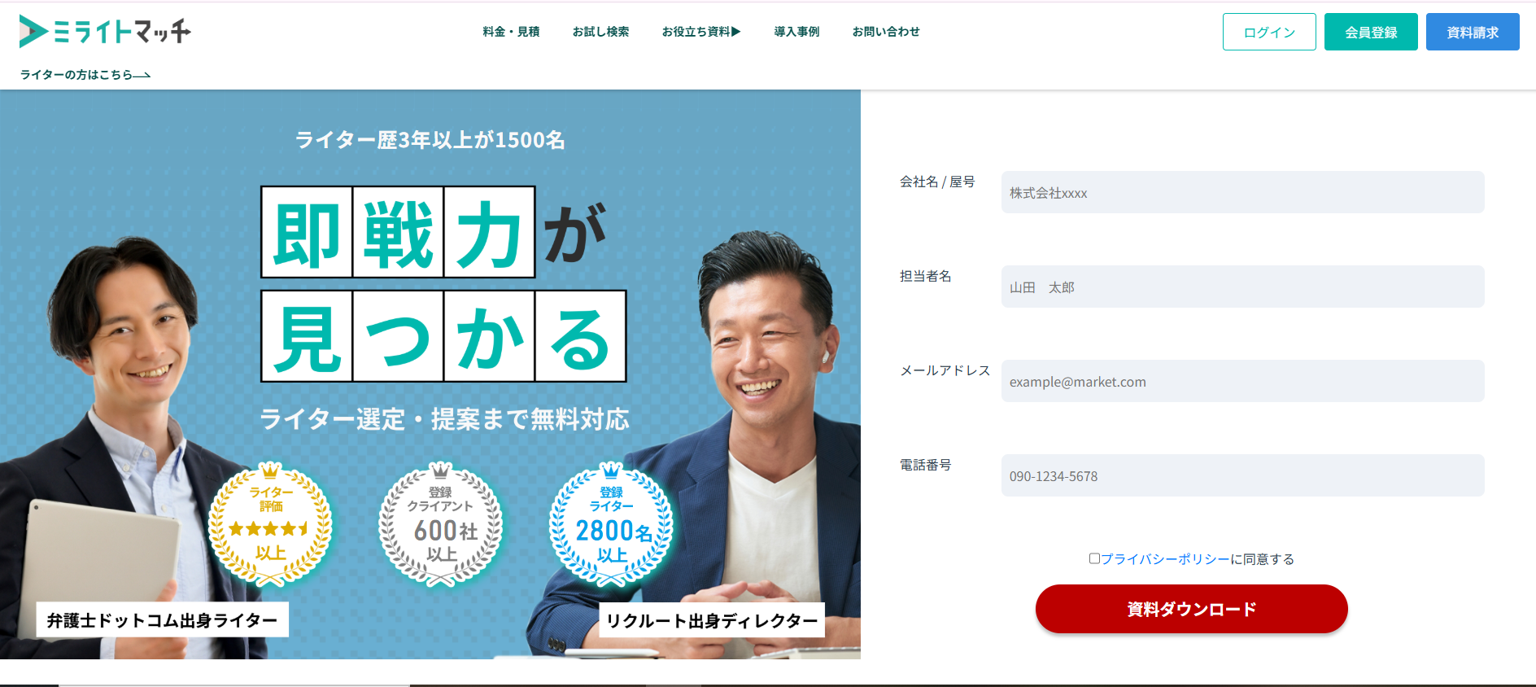The height and width of the screenshot is (687, 1536).
Task: Click the writer rating stars badge
Action: (270, 525)
